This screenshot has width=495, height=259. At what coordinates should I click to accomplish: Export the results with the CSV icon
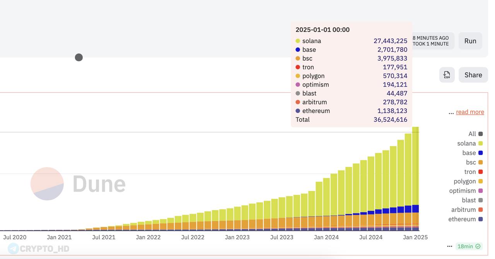pos(447,75)
